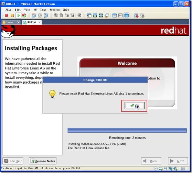Click the Reset VM icon
192x173 pixels.
click(24, 15)
